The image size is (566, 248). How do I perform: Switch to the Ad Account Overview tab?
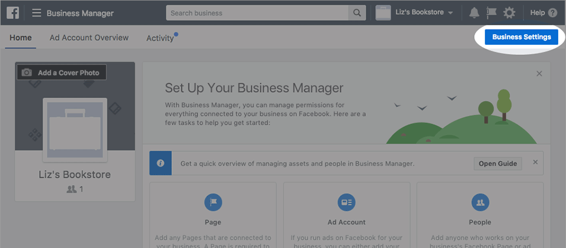tap(89, 37)
